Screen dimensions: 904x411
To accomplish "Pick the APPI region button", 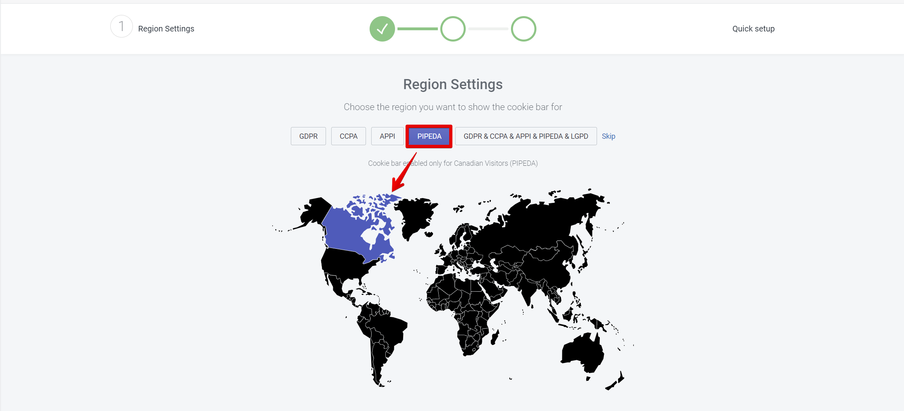I will (x=387, y=136).
